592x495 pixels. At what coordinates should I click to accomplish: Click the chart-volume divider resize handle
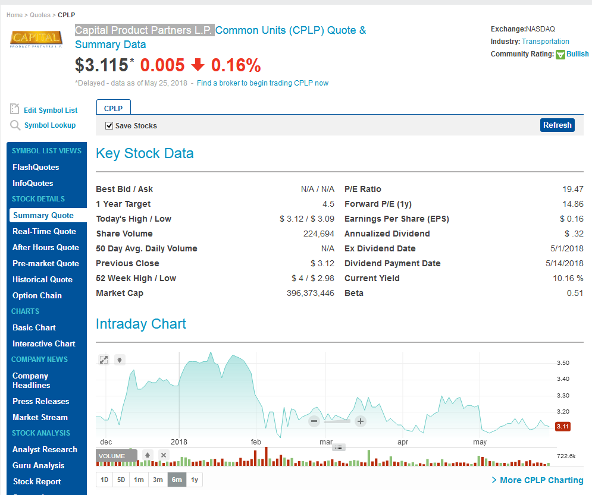coord(339,447)
